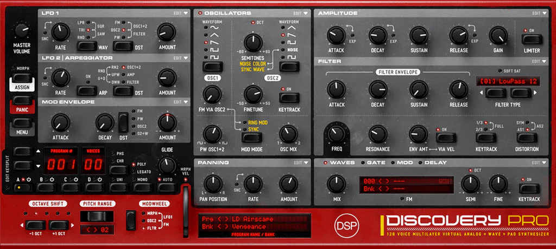Toggle the Waves KEYTRACK on switch

529,188
